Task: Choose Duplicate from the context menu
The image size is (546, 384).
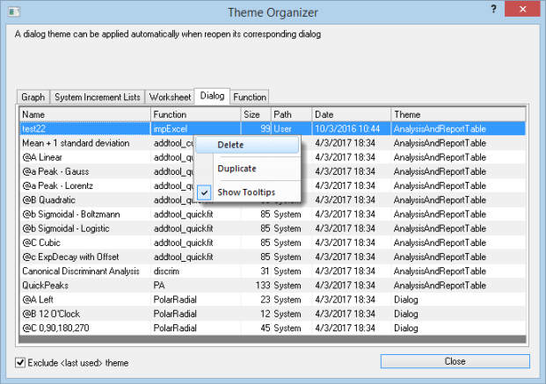Action: [x=236, y=169]
